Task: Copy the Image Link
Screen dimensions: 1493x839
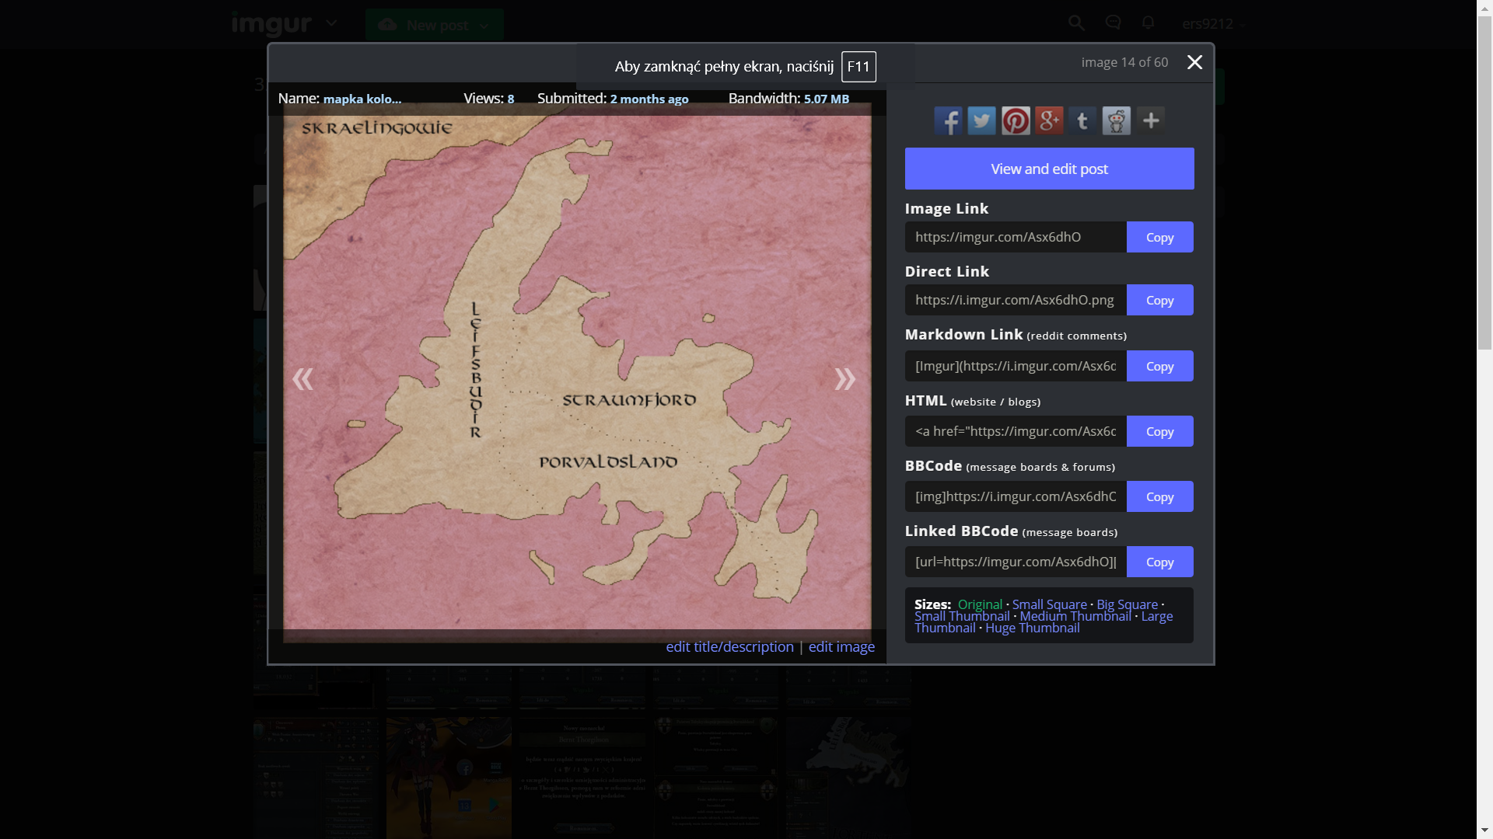Action: pyautogui.click(x=1159, y=237)
